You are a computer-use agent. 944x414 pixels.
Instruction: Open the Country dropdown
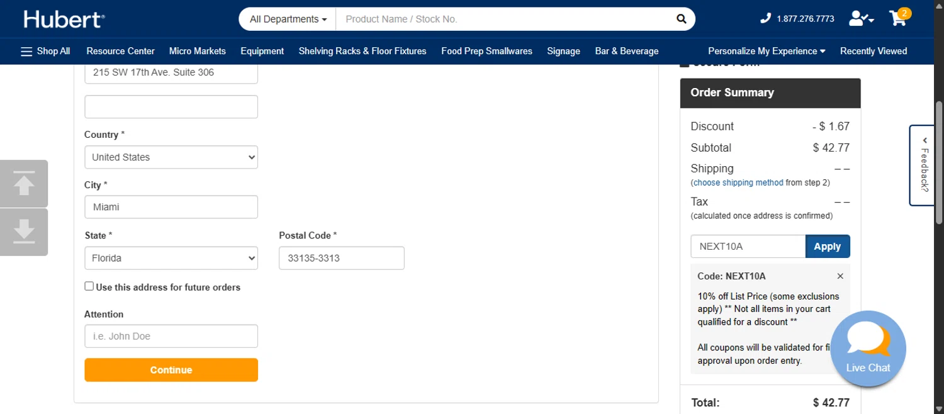[171, 157]
